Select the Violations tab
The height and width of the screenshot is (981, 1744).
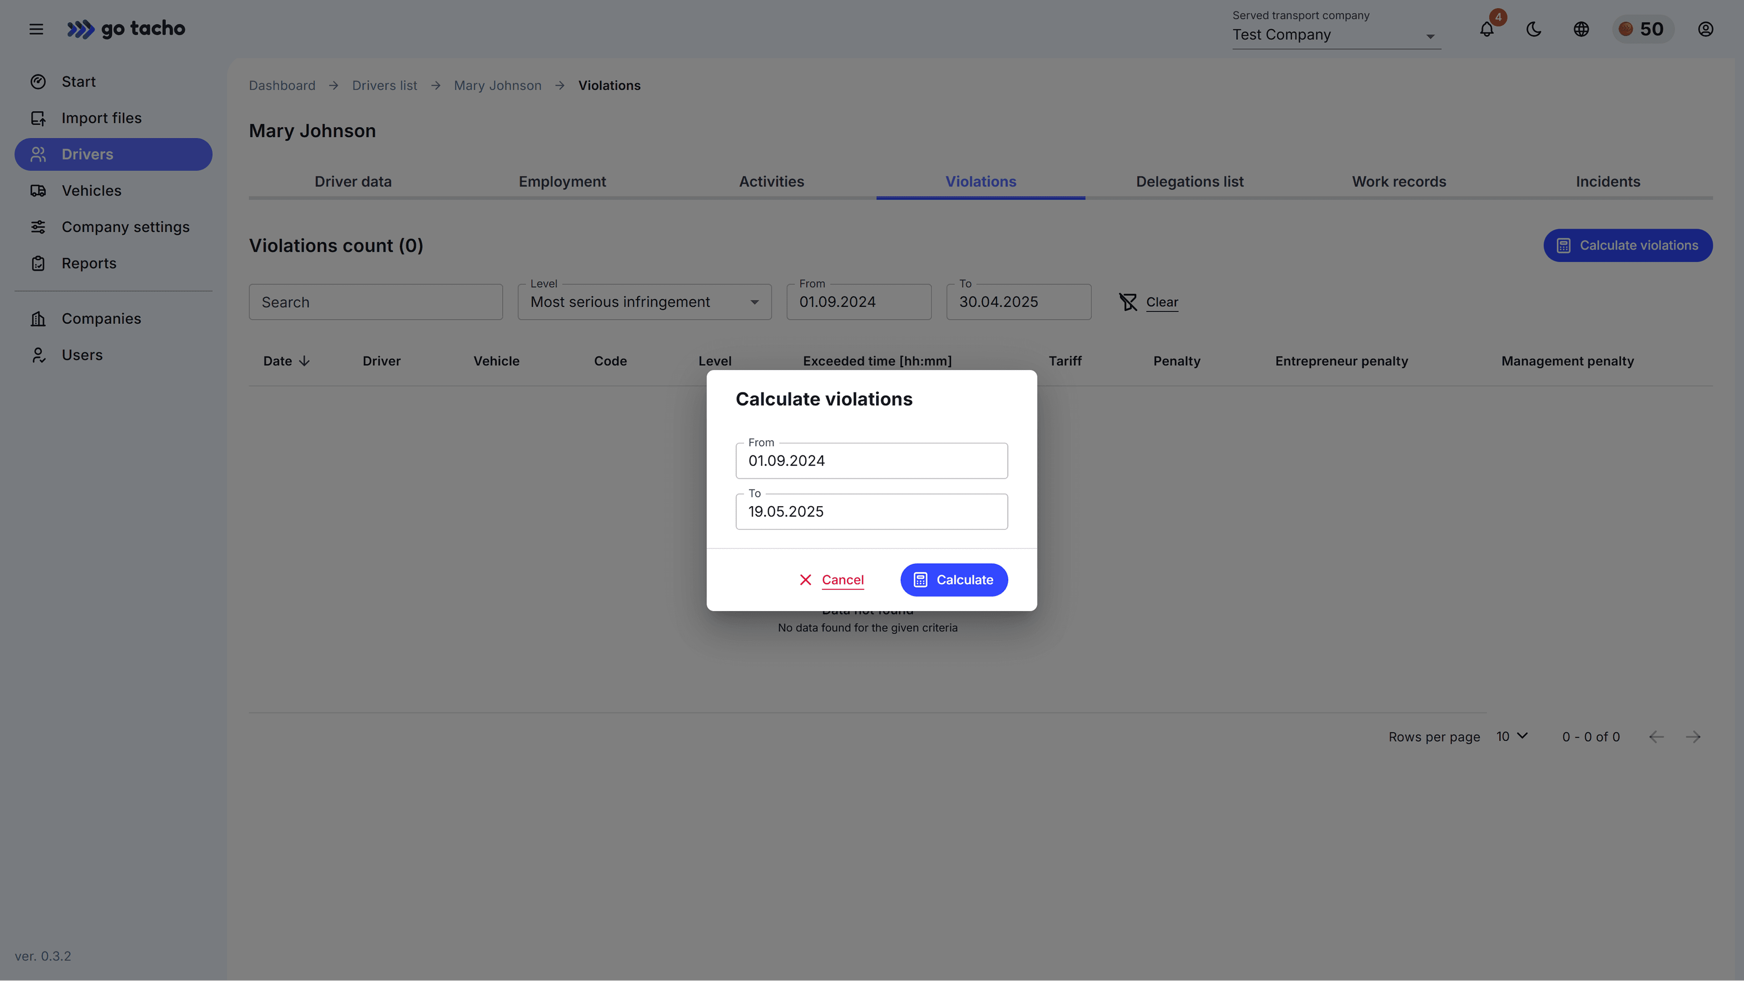pos(981,181)
